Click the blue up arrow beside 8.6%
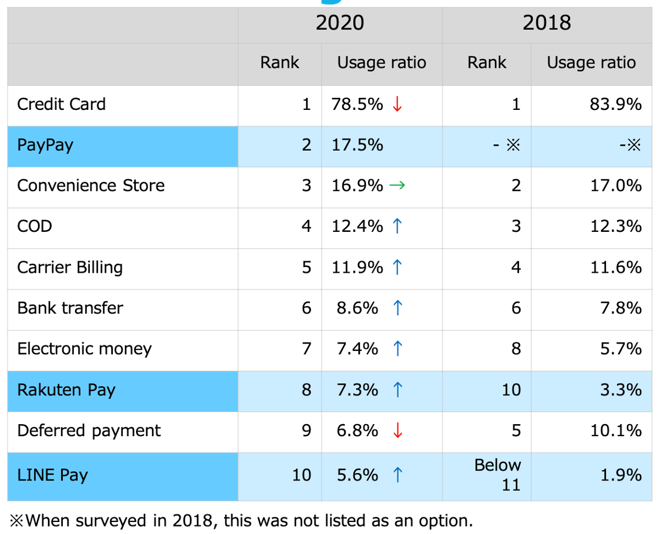 pyautogui.click(x=398, y=308)
